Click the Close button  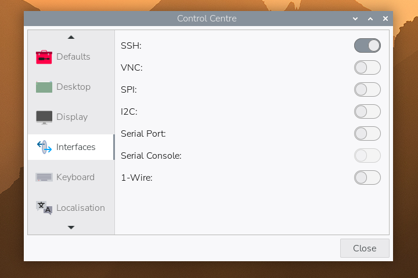pos(365,248)
